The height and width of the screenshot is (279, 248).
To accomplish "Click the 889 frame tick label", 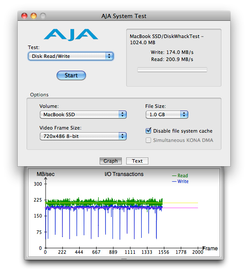I will click(113, 252).
